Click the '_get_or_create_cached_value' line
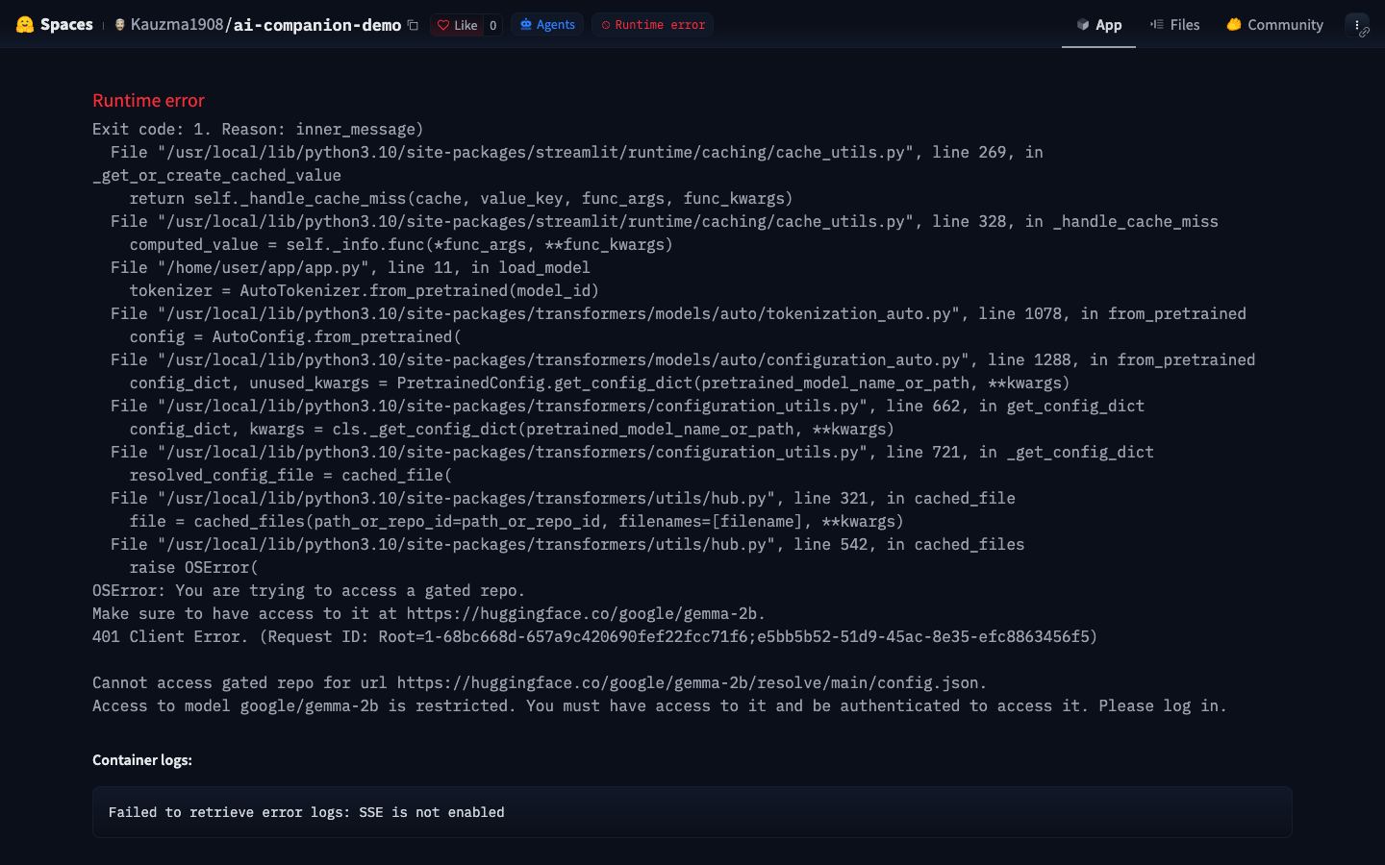This screenshot has width=1385, height=865. click(216, 175)
